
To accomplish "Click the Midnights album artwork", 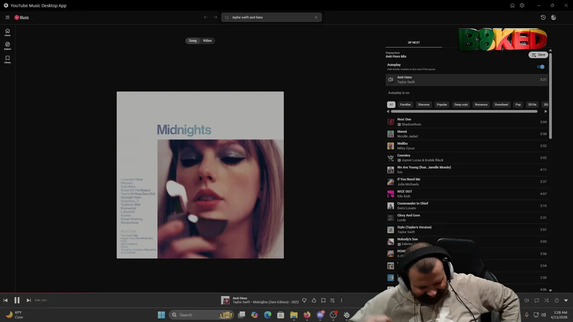I will coord(200,175).
